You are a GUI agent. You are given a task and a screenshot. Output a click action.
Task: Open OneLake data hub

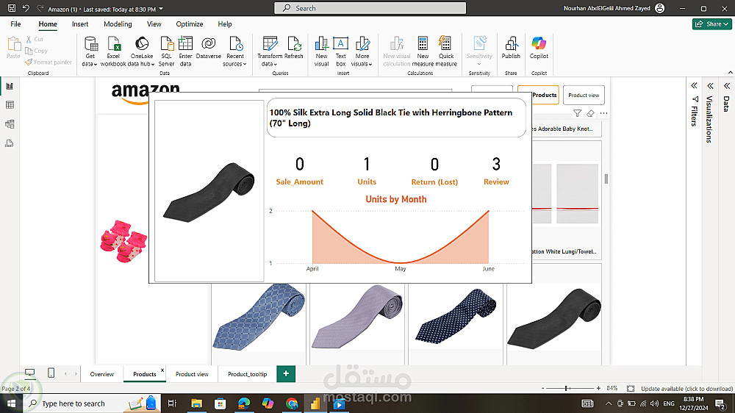[142, 51]
